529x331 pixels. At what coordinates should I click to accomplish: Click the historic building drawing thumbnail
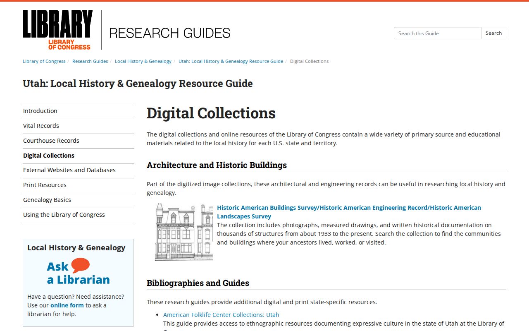point(184,232)
